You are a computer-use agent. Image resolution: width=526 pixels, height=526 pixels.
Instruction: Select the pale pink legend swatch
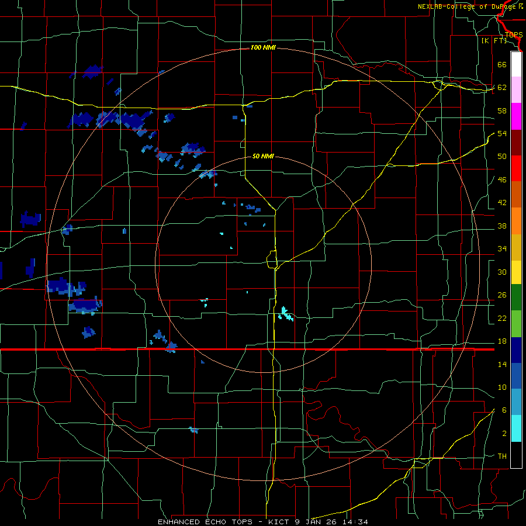coord(516,89)
